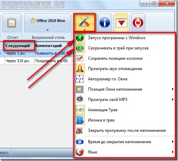Click the red down-arrow window icon

(x=122, y=23)
